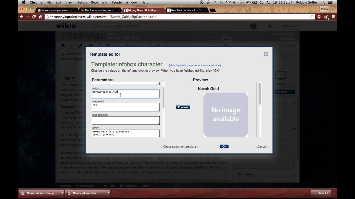Switch to the YouTube fool-proof way tab
The width and height of the screenshot is (355, 199).
(100, 10)
